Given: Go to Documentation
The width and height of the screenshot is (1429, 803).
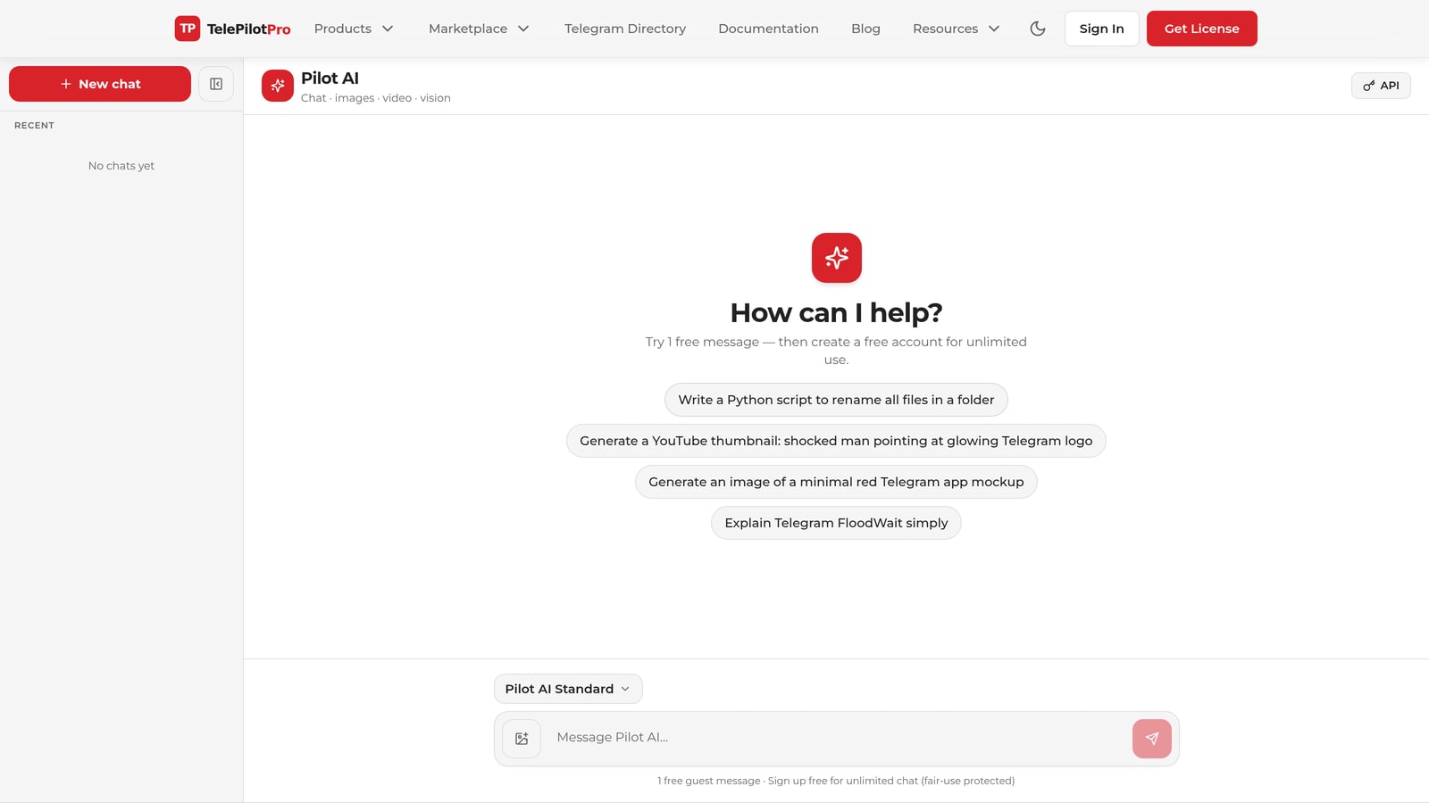Looking at the screenshot, I should (768, 29).
